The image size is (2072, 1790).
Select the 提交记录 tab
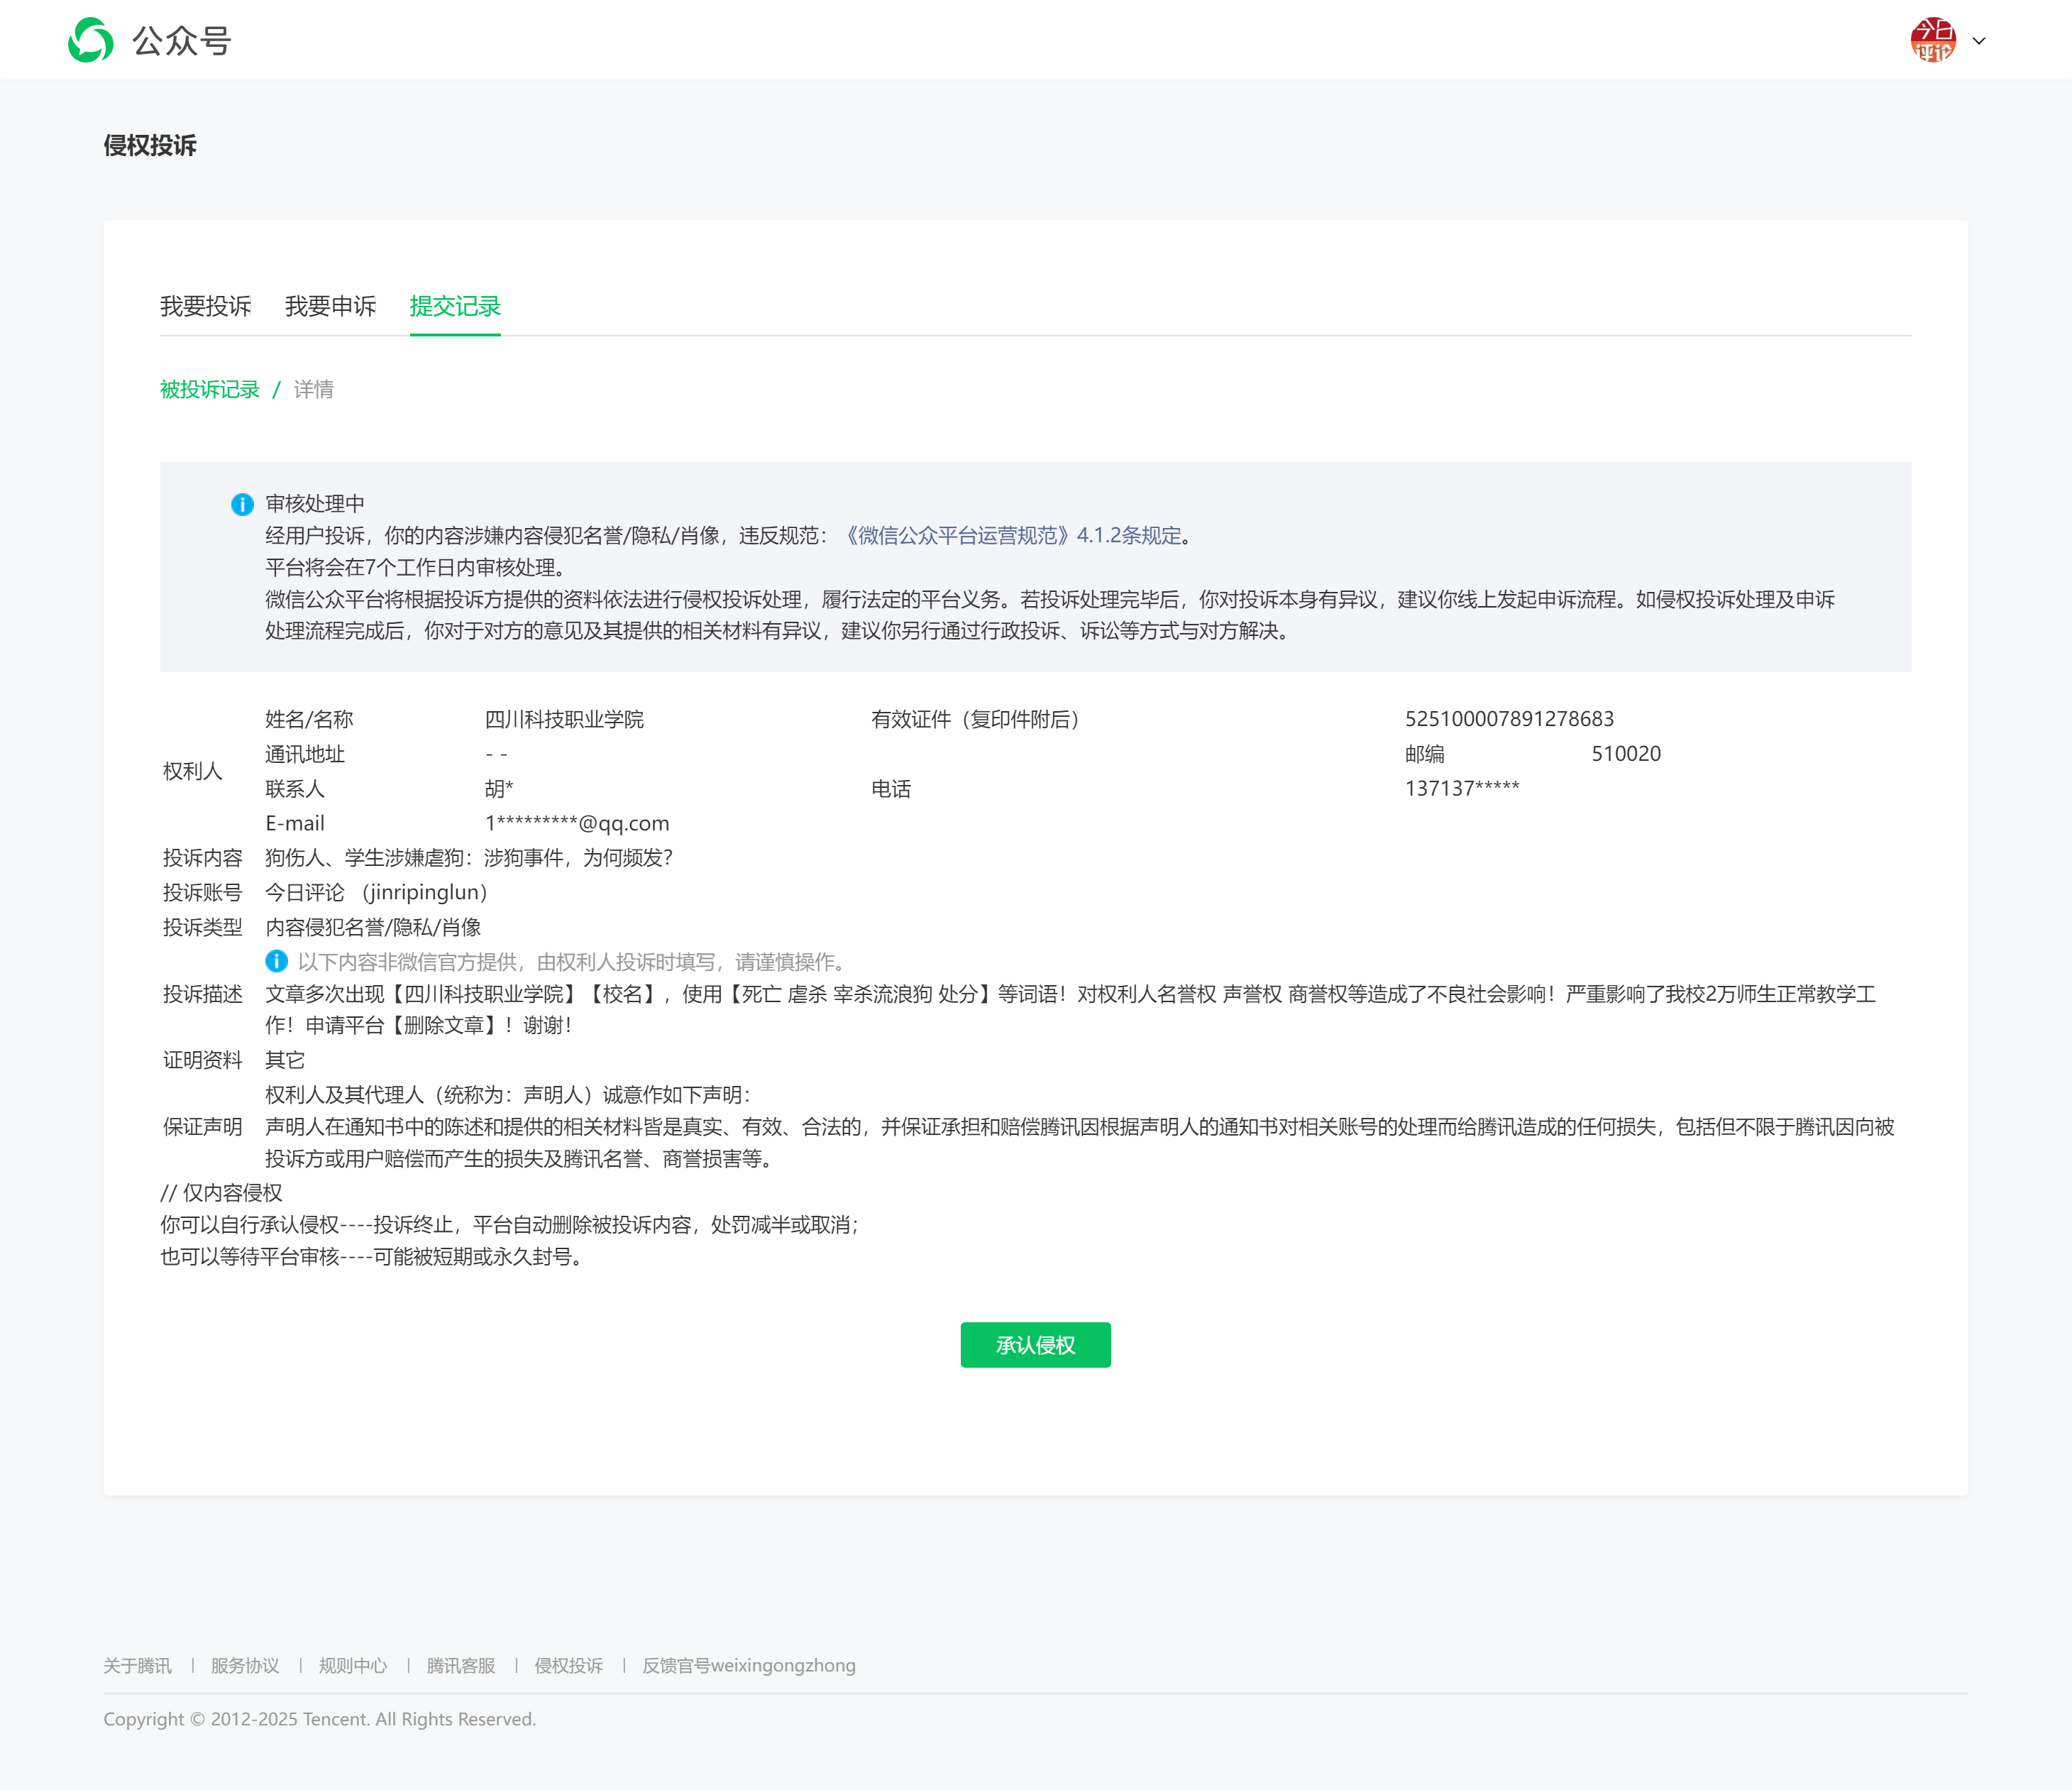point(455,306)
